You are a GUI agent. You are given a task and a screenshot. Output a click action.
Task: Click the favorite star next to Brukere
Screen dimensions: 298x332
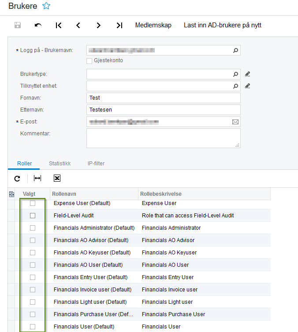coord(46,6)
